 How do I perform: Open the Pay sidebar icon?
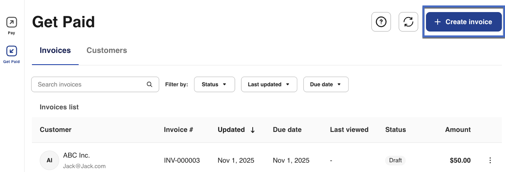(x=12, y=23)
